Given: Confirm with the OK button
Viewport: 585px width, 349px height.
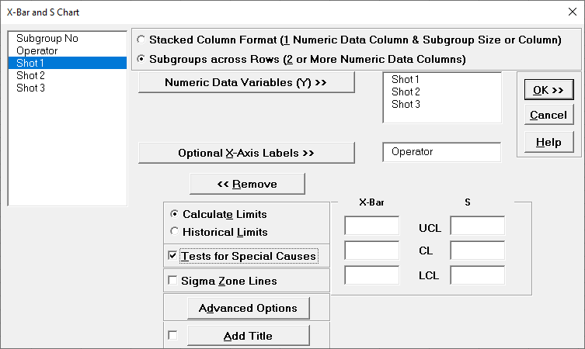Looking at the screenshot, I should click(548, 90).
